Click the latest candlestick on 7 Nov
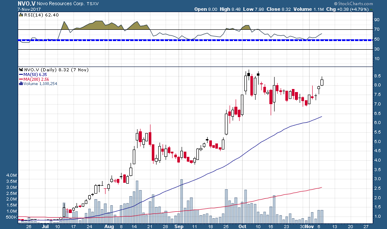This screenshot has height=229, width=387. coord(322,82)
